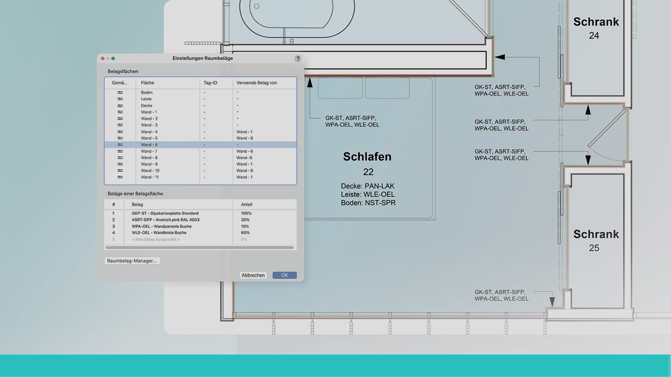671x377 pixels.
Task: Click the 60% Anteil value
Action: 245,233
